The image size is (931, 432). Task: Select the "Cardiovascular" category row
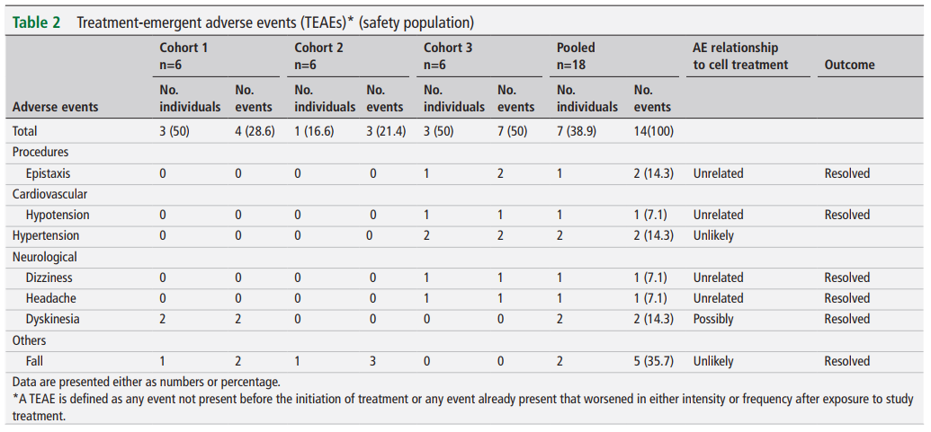click(x=50, y=194)
